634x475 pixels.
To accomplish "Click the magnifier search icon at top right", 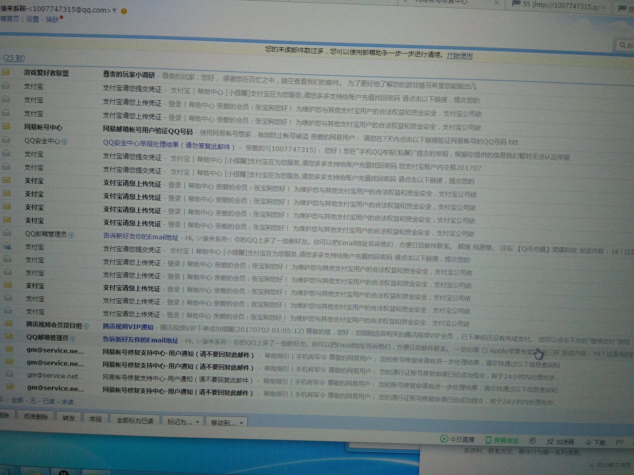I will pyautogui.click(x=623, y=45).
